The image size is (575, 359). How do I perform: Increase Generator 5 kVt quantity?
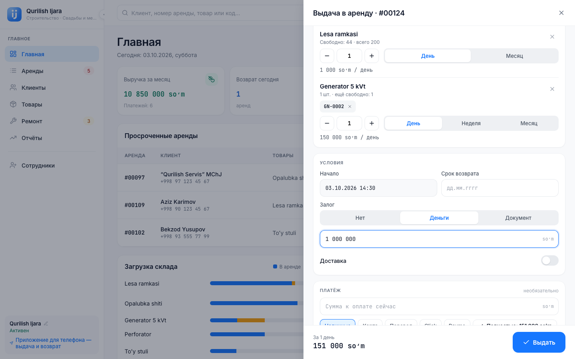tap(372, 123)
